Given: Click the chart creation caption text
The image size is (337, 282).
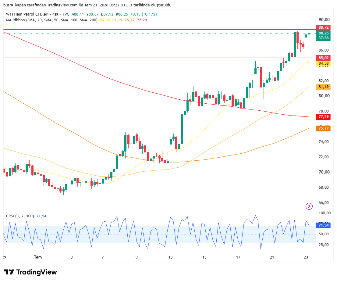Looking at the screenshot, I should click(x=87, y=5).
